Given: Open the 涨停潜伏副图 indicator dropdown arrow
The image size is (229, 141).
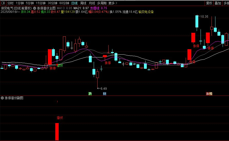Looking at the screenshot, I should click(2, 98).
